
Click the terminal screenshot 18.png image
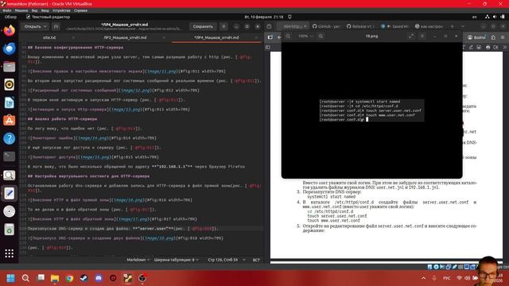(x=371, y=110)
